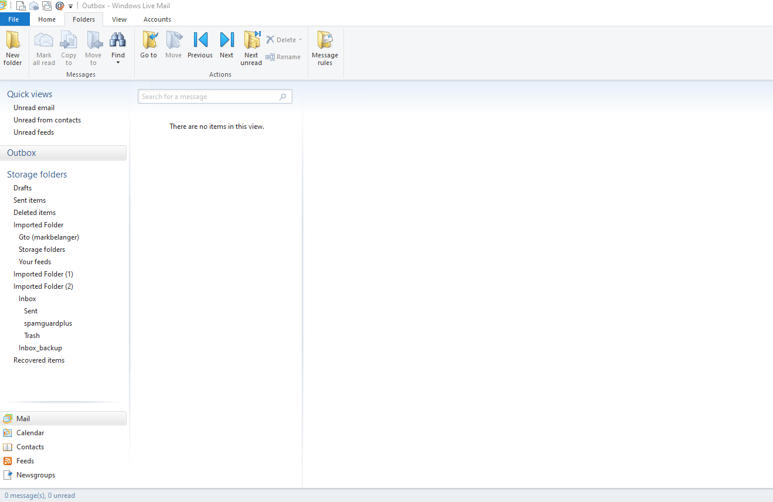Select Imported Folder (1)

pyautogui.click(x=43, y=274)
